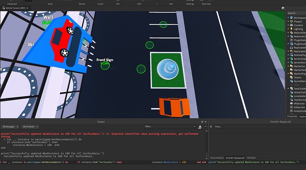
Task: Open the Output panel more options menu
Action: pos(205,127)
